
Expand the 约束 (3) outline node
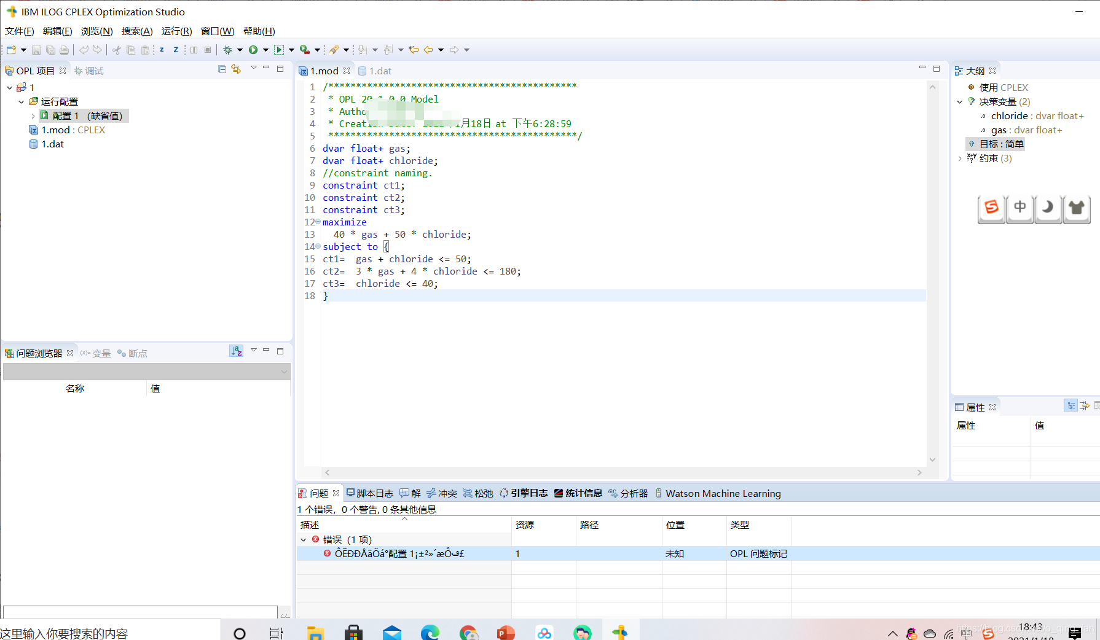(x=960, y=158)
